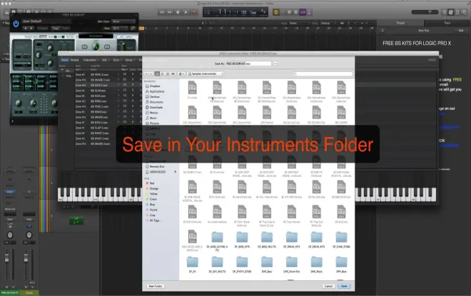Toggle the Cycle mode button
Viewport: 471px width, 296px height.
point(275,12)
